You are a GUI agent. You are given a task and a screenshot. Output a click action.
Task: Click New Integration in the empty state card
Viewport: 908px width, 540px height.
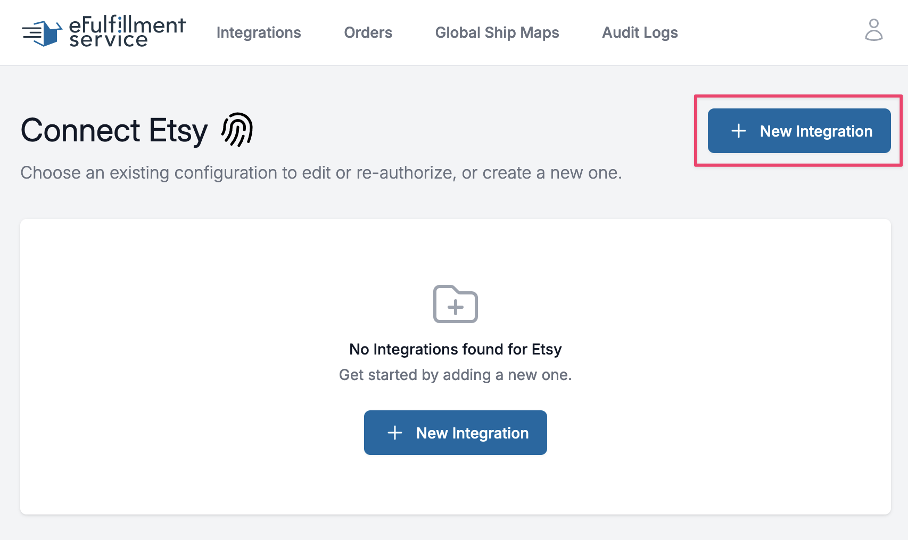[456, 433]
